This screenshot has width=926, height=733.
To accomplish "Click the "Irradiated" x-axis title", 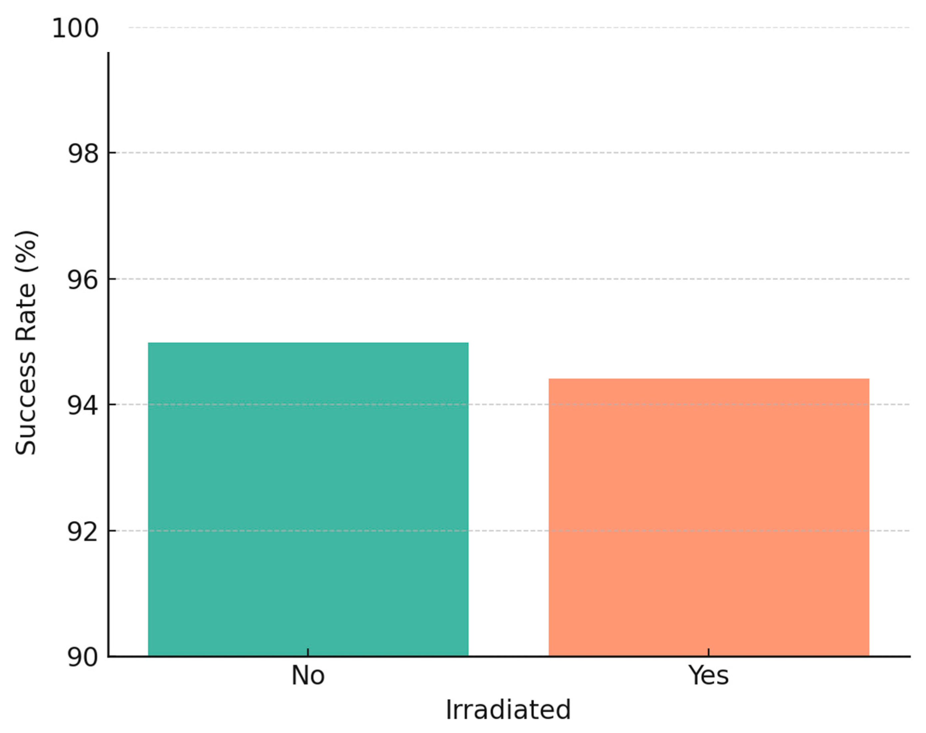I will [508, 710].
